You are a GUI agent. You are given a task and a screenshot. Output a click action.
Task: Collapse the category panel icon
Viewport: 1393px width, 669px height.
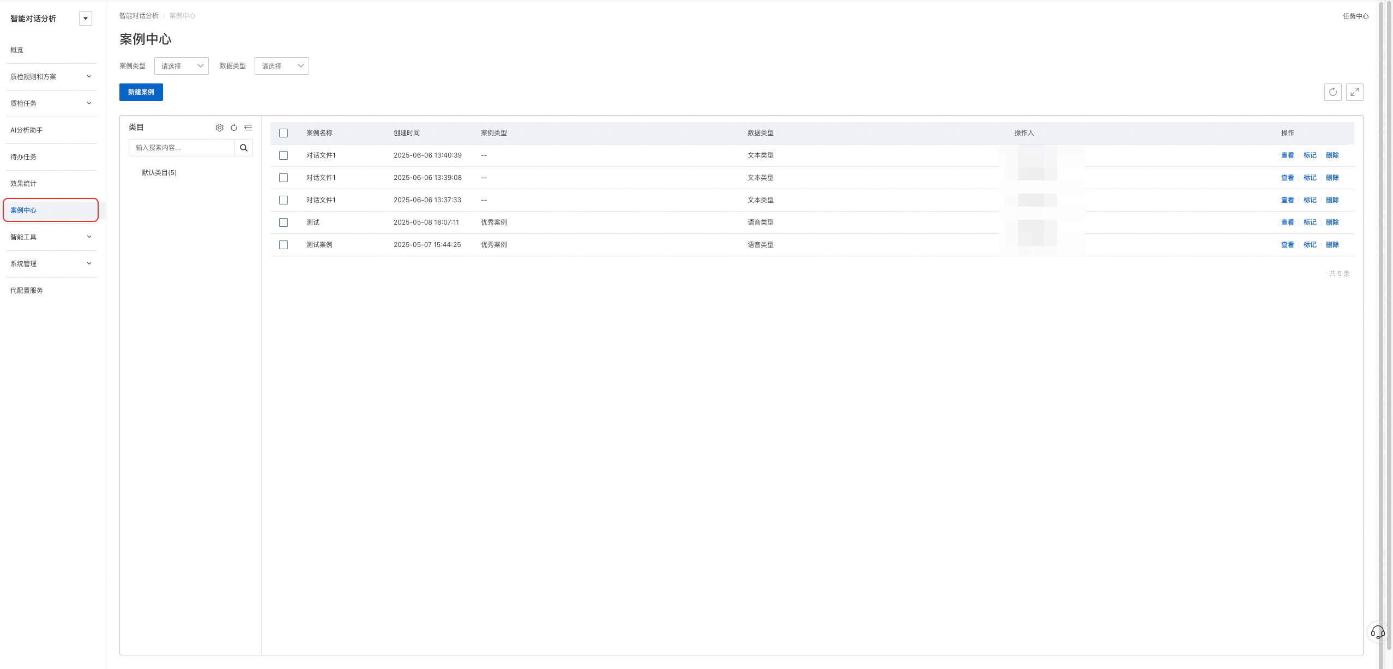pyautogui.click(x=248, y=128)
